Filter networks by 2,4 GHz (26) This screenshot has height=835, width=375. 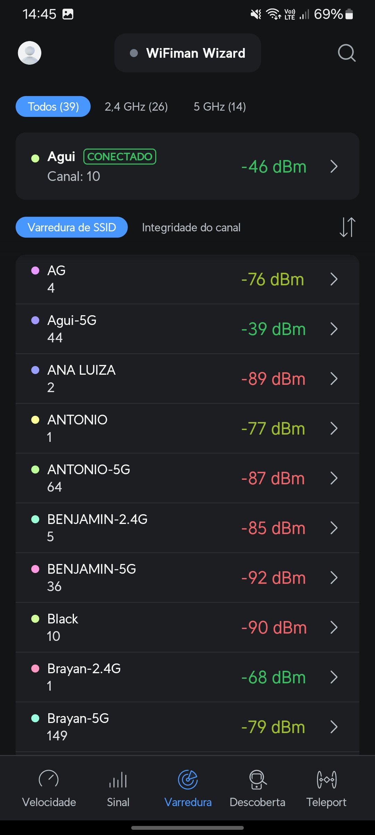(136, 106)
